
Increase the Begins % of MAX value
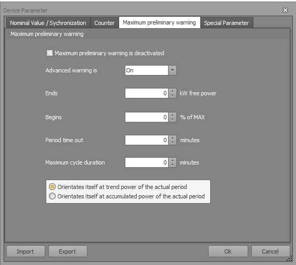coord(172,115)
